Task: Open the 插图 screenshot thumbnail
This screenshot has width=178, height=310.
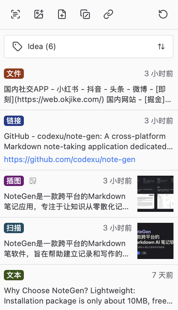Action: click(x=155, y=194)
